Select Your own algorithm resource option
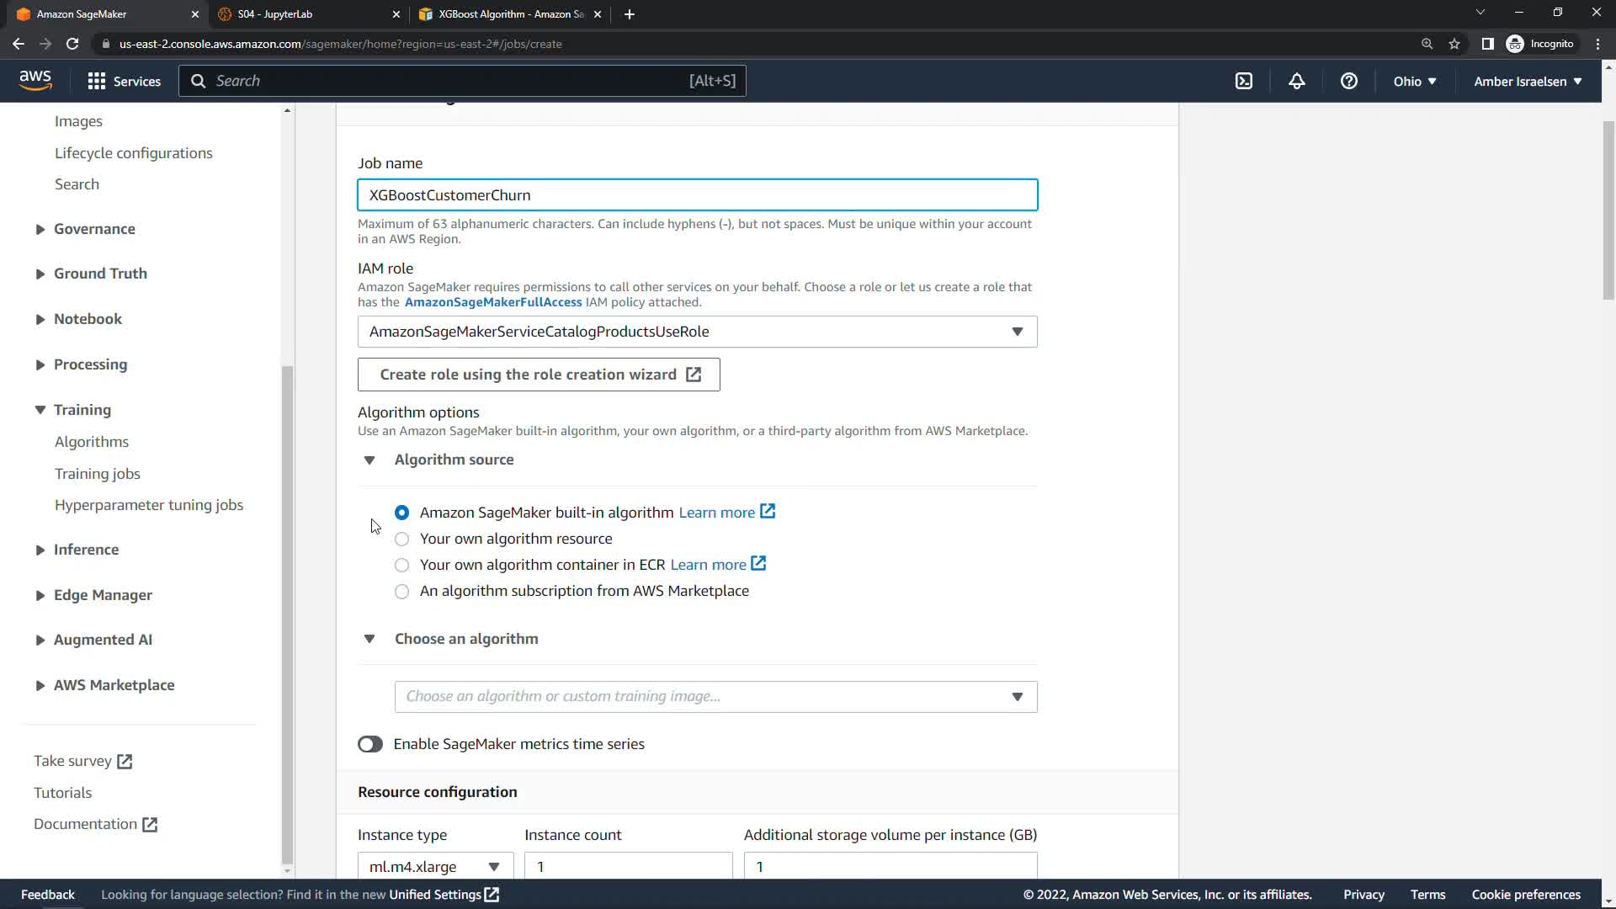The height and width of the screenshot is (909, 1616). 402,539
